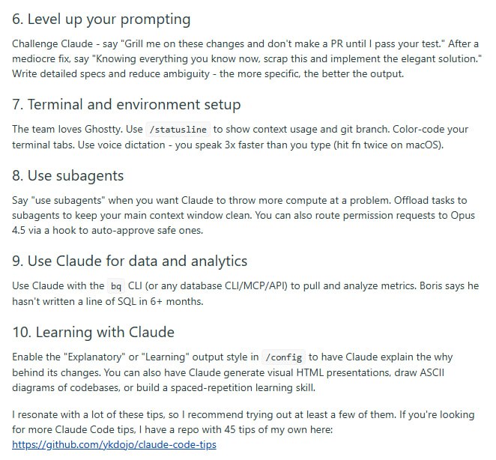
Task: Click the "7. Terminal and environment setup" heading
Action: (126, 104)
